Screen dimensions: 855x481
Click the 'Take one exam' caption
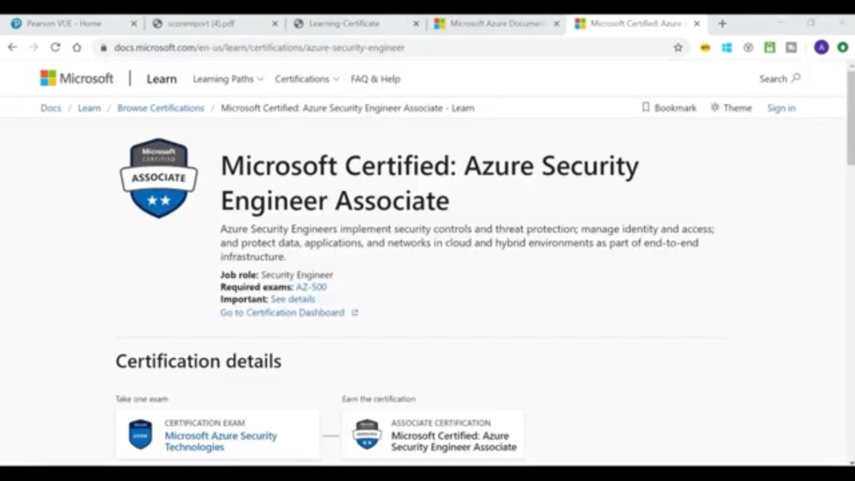pyautogui.click(x=142, y=399)
